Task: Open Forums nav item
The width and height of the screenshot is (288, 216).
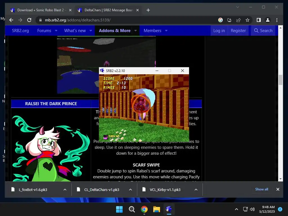Action: 44,30
